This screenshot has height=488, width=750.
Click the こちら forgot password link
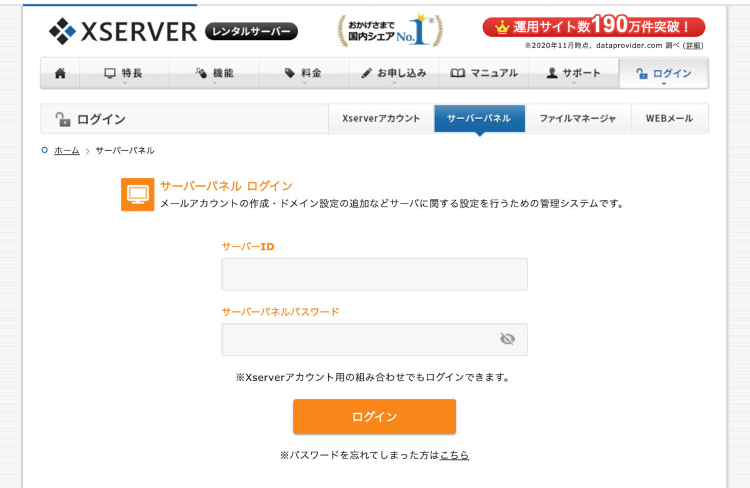[454, 456]
